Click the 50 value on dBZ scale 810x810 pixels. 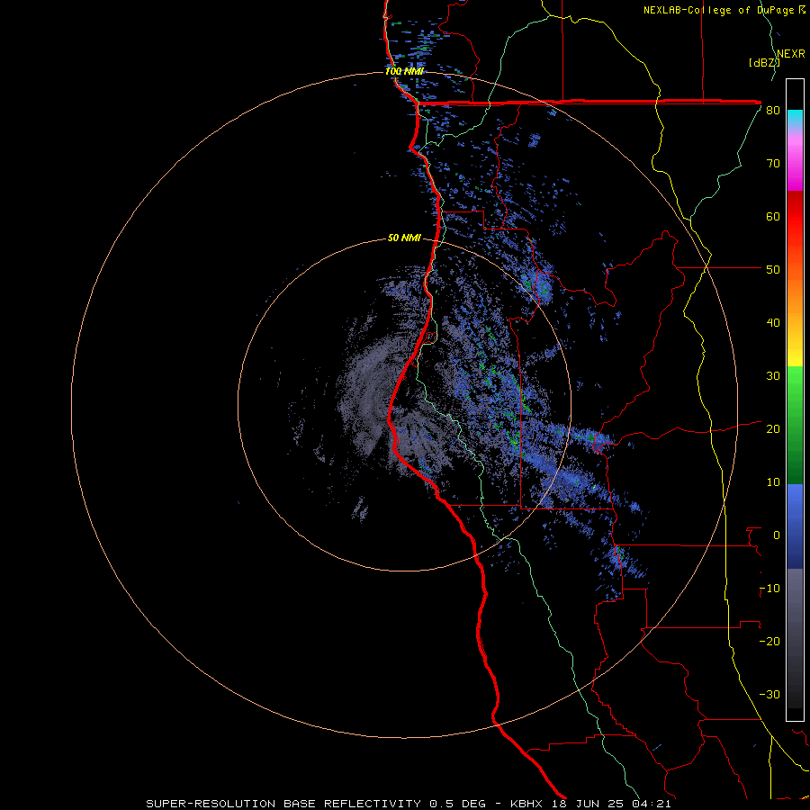click(x=773, y=270)
